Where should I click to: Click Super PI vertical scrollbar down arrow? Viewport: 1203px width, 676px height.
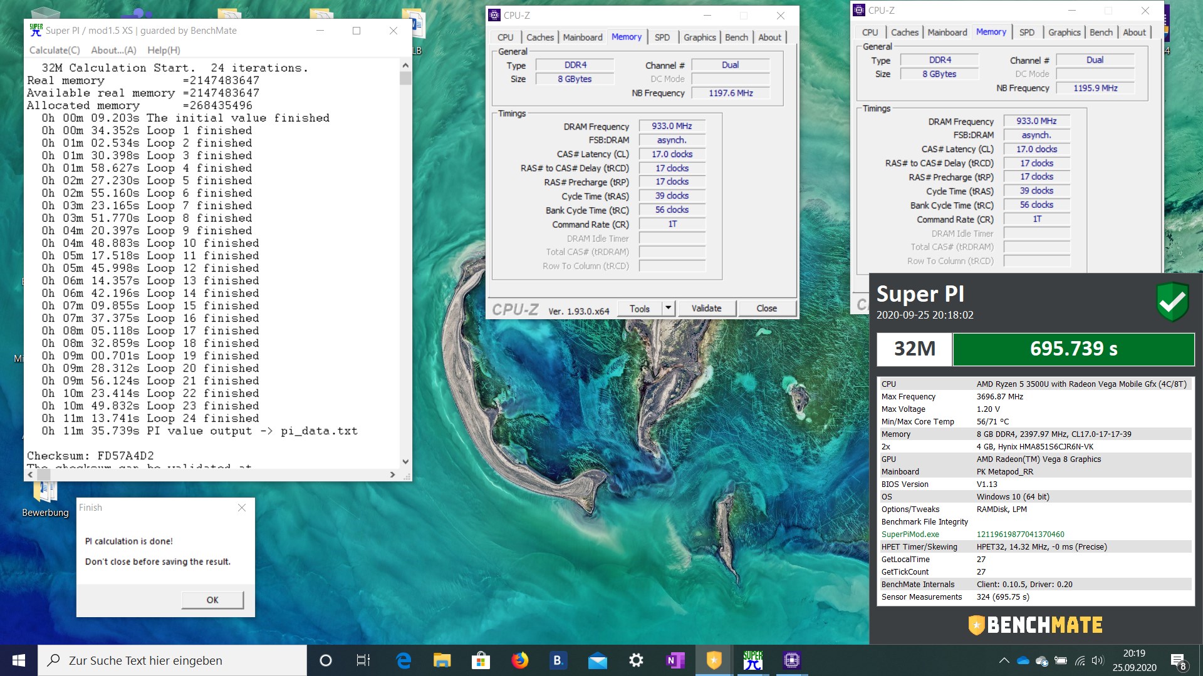click(x=405, y=461)
